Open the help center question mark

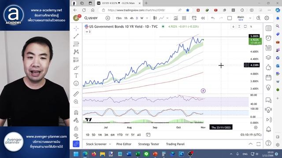[268, 143]
